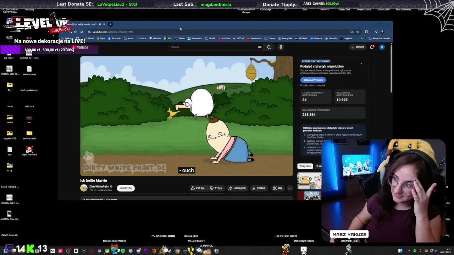Image resolution: width=454 pixels, height=255 pixels.
Task: Open browser three-dot menu
Action: pos(389,32)
